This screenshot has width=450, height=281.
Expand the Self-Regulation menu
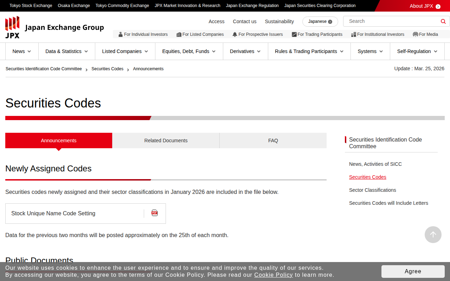point(417,51)
